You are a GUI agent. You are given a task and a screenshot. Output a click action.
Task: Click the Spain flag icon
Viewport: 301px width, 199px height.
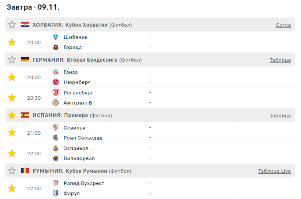(x=25, y=115)
